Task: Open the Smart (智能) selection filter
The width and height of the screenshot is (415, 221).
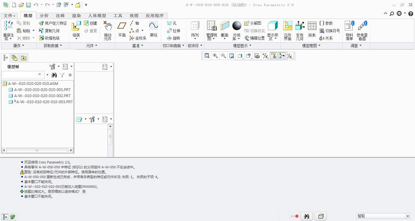Action: coord(383,216)
